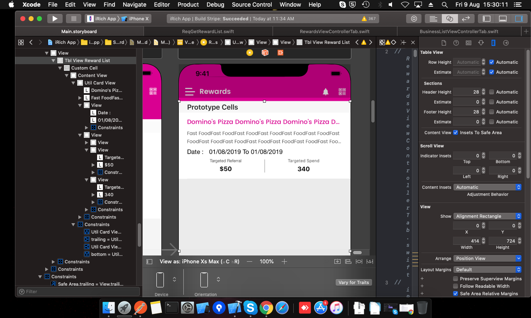Uncheck Row Height Automatic checkbox

[492, 62]
